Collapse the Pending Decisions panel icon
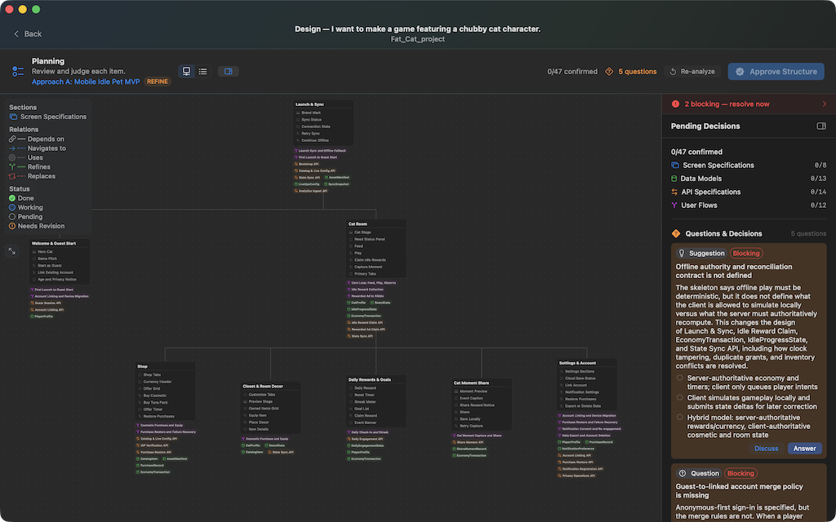The image size is (836, 522). coord(821,126)
